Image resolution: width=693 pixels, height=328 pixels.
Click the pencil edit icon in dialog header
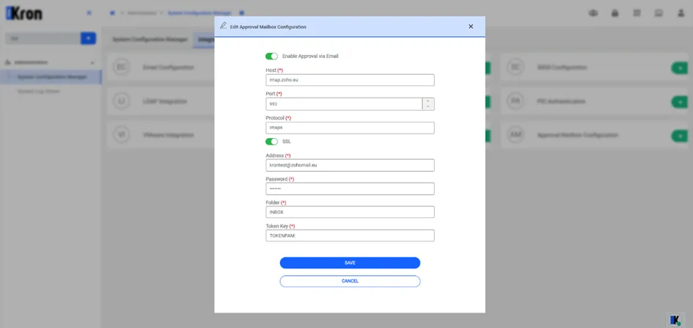pos(223,26)
